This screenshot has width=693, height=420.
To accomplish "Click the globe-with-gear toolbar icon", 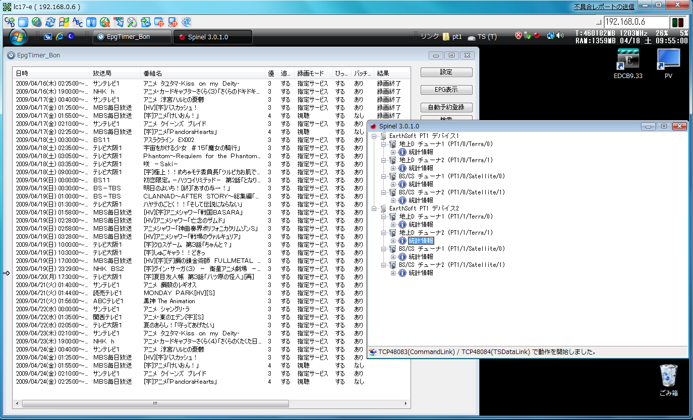I will tap(37, 22).
